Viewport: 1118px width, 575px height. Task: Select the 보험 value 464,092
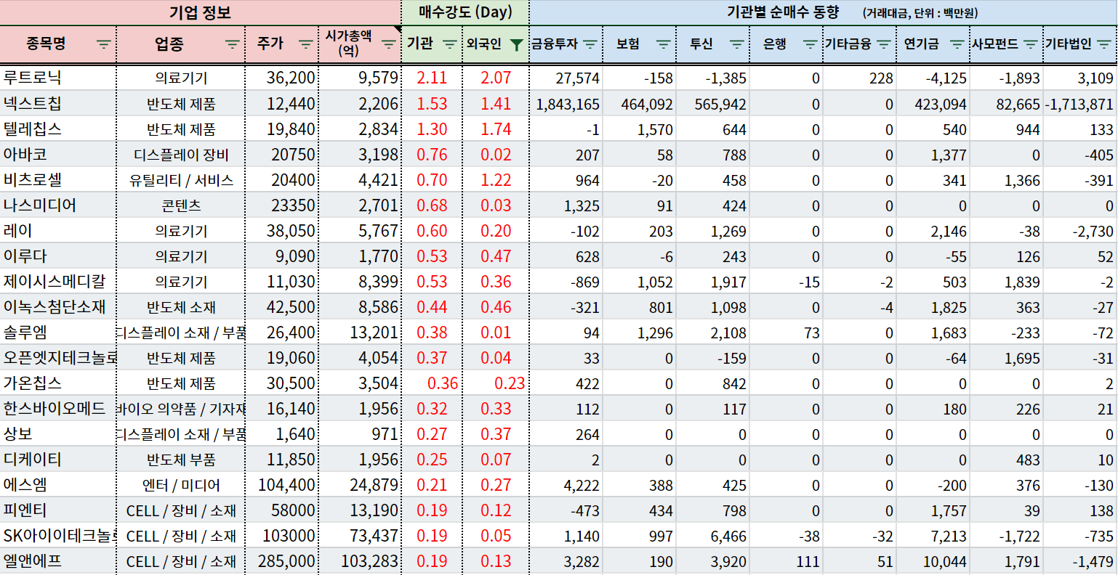(x=640, y=103)
